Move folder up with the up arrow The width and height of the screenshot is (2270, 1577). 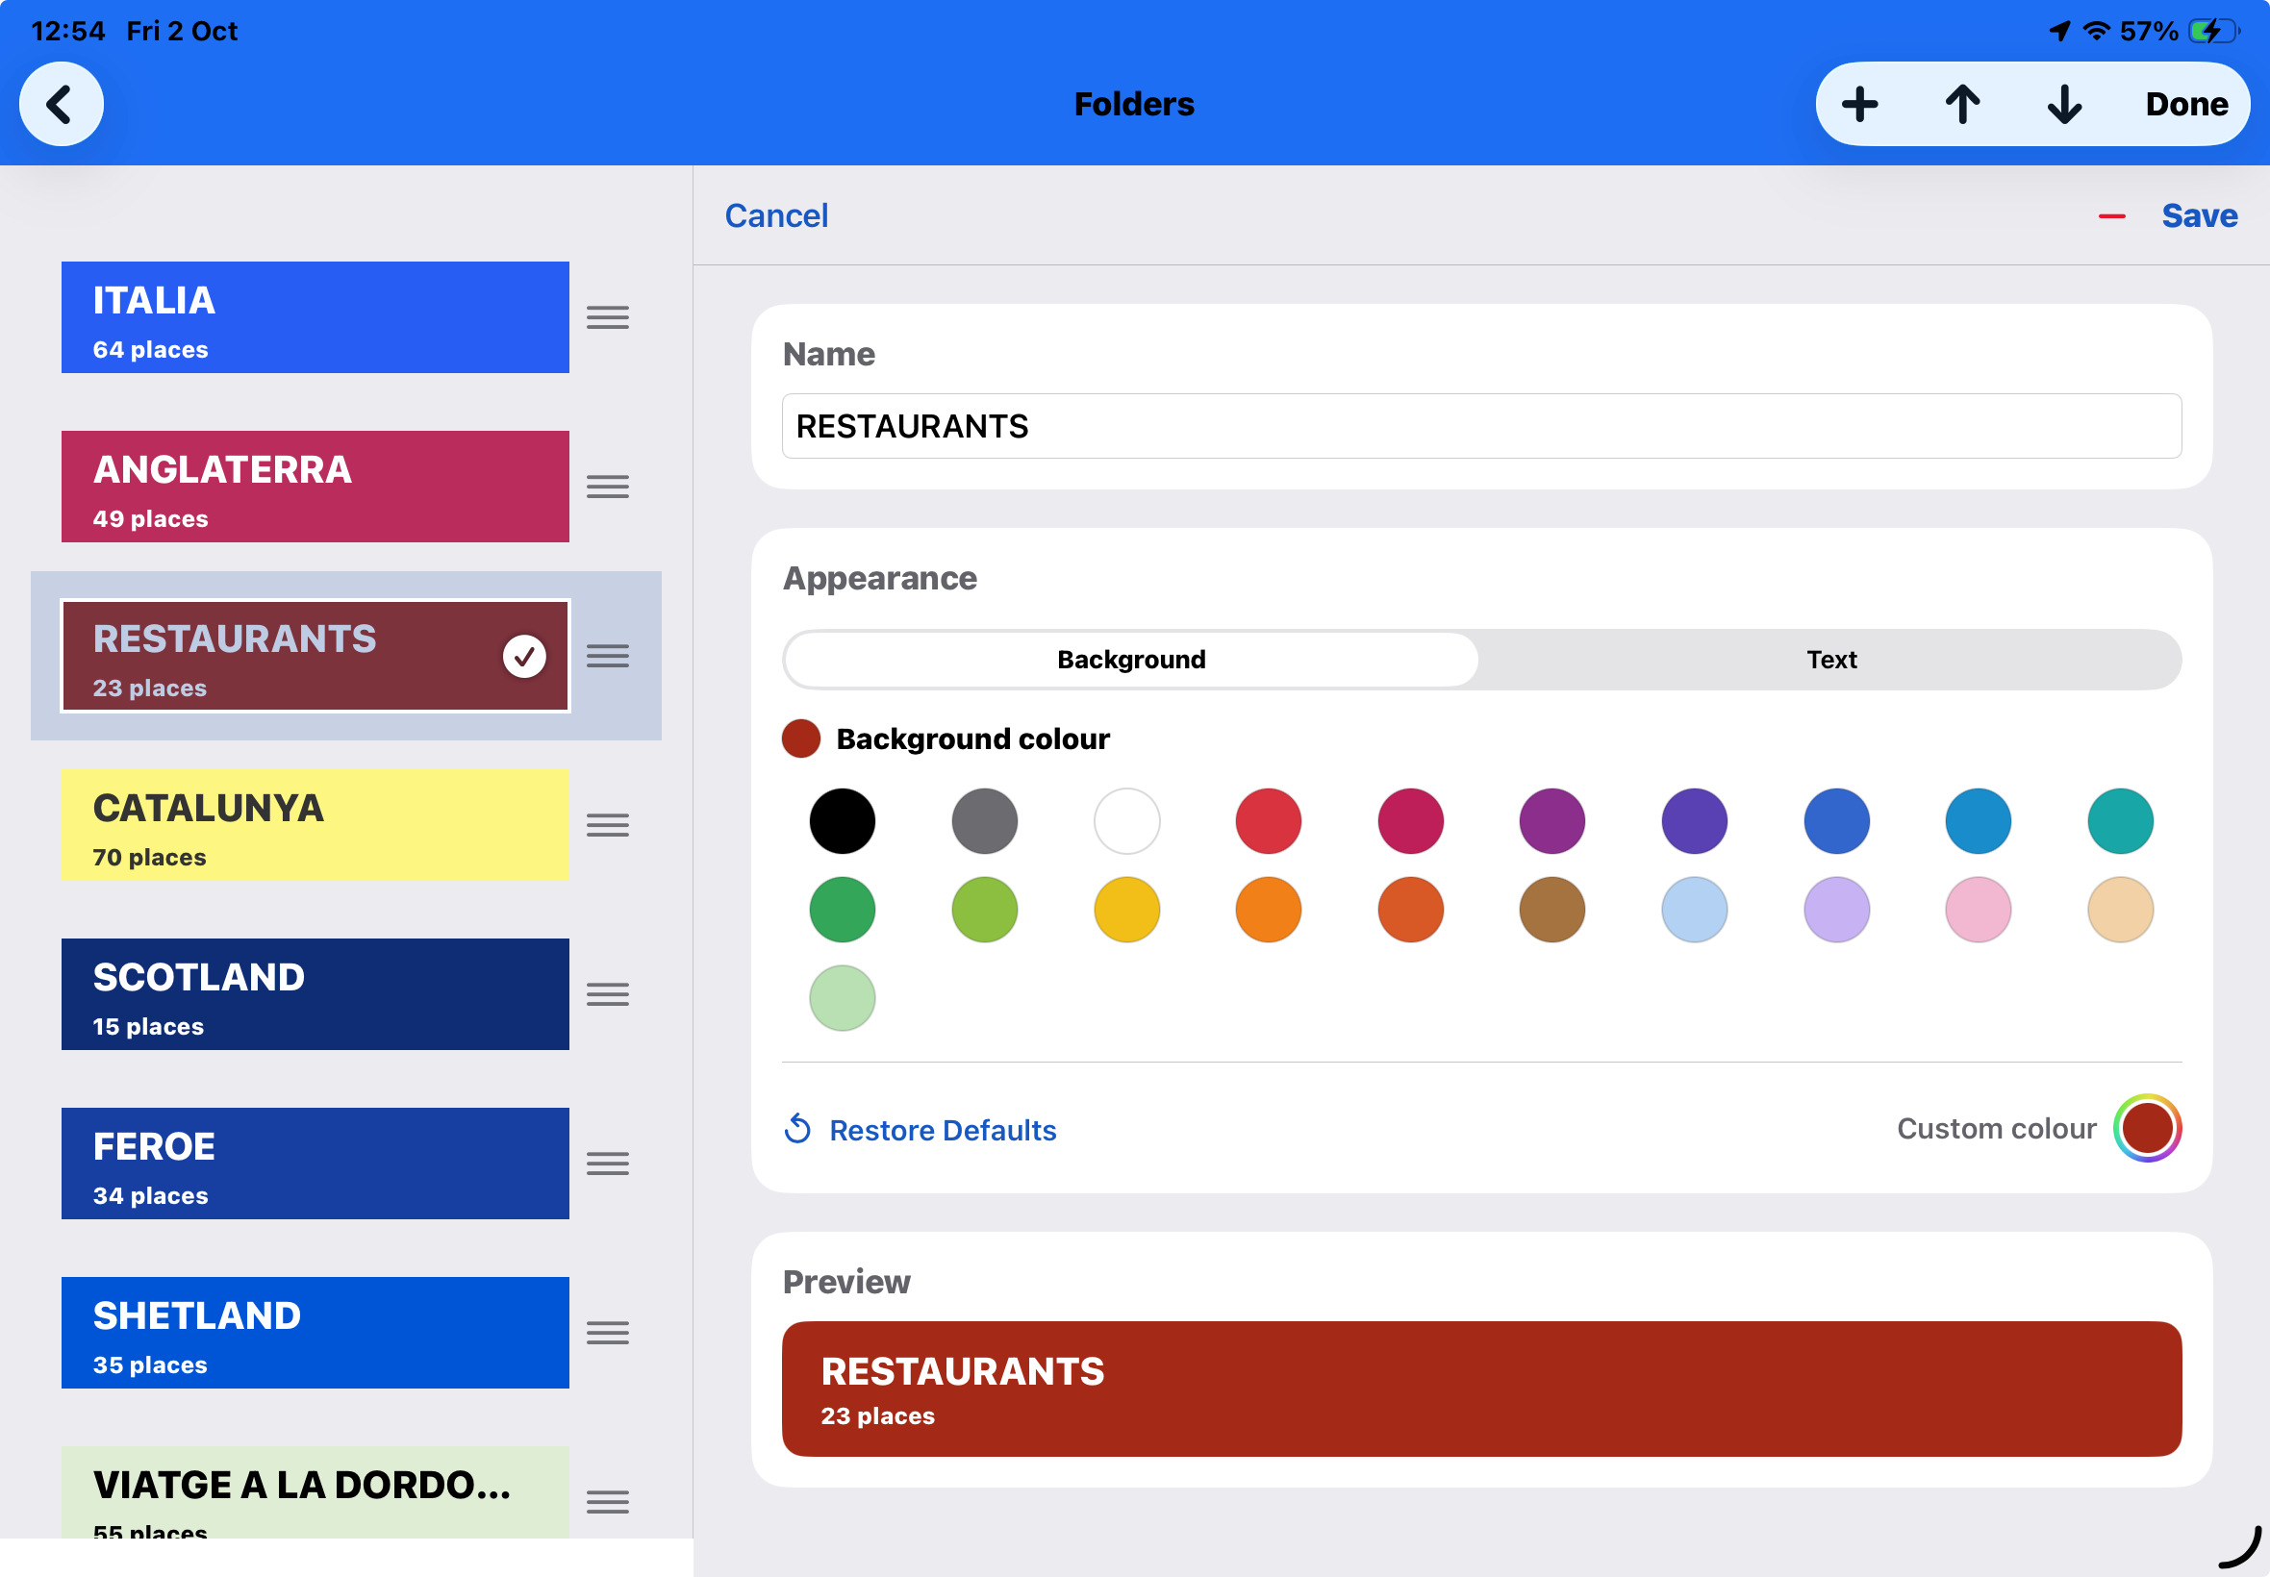point(1961,104)
